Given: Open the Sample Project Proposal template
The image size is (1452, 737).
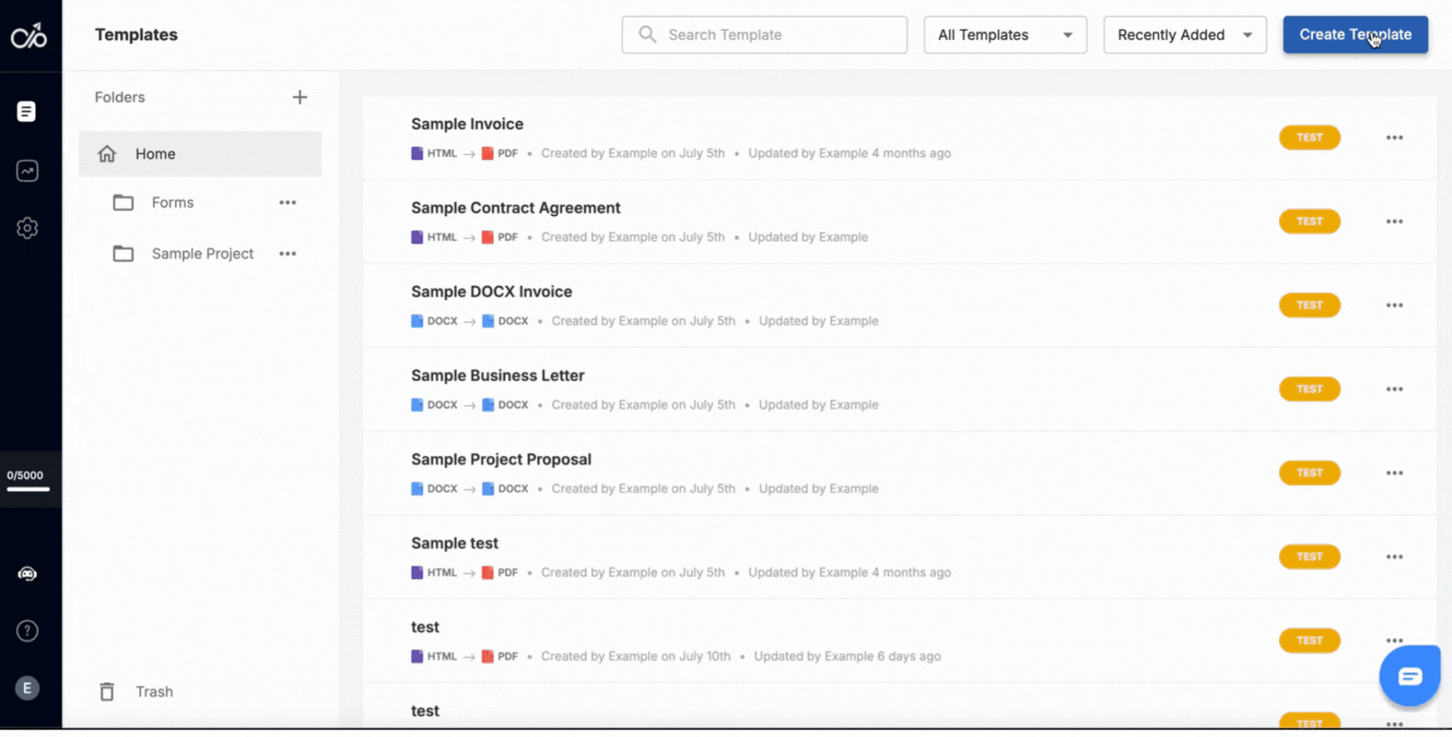Looking at the screenshot, I should click(x=501, y=460).
